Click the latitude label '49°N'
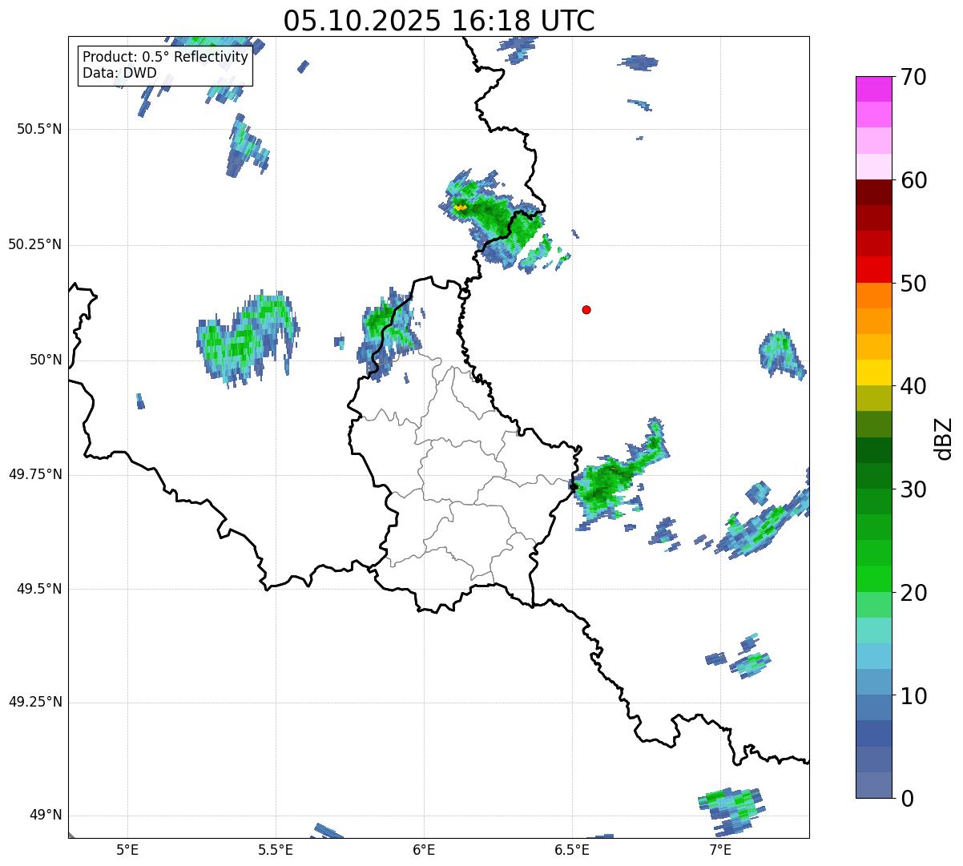Viewport: 963px width, 866px height. pos(46,816)
